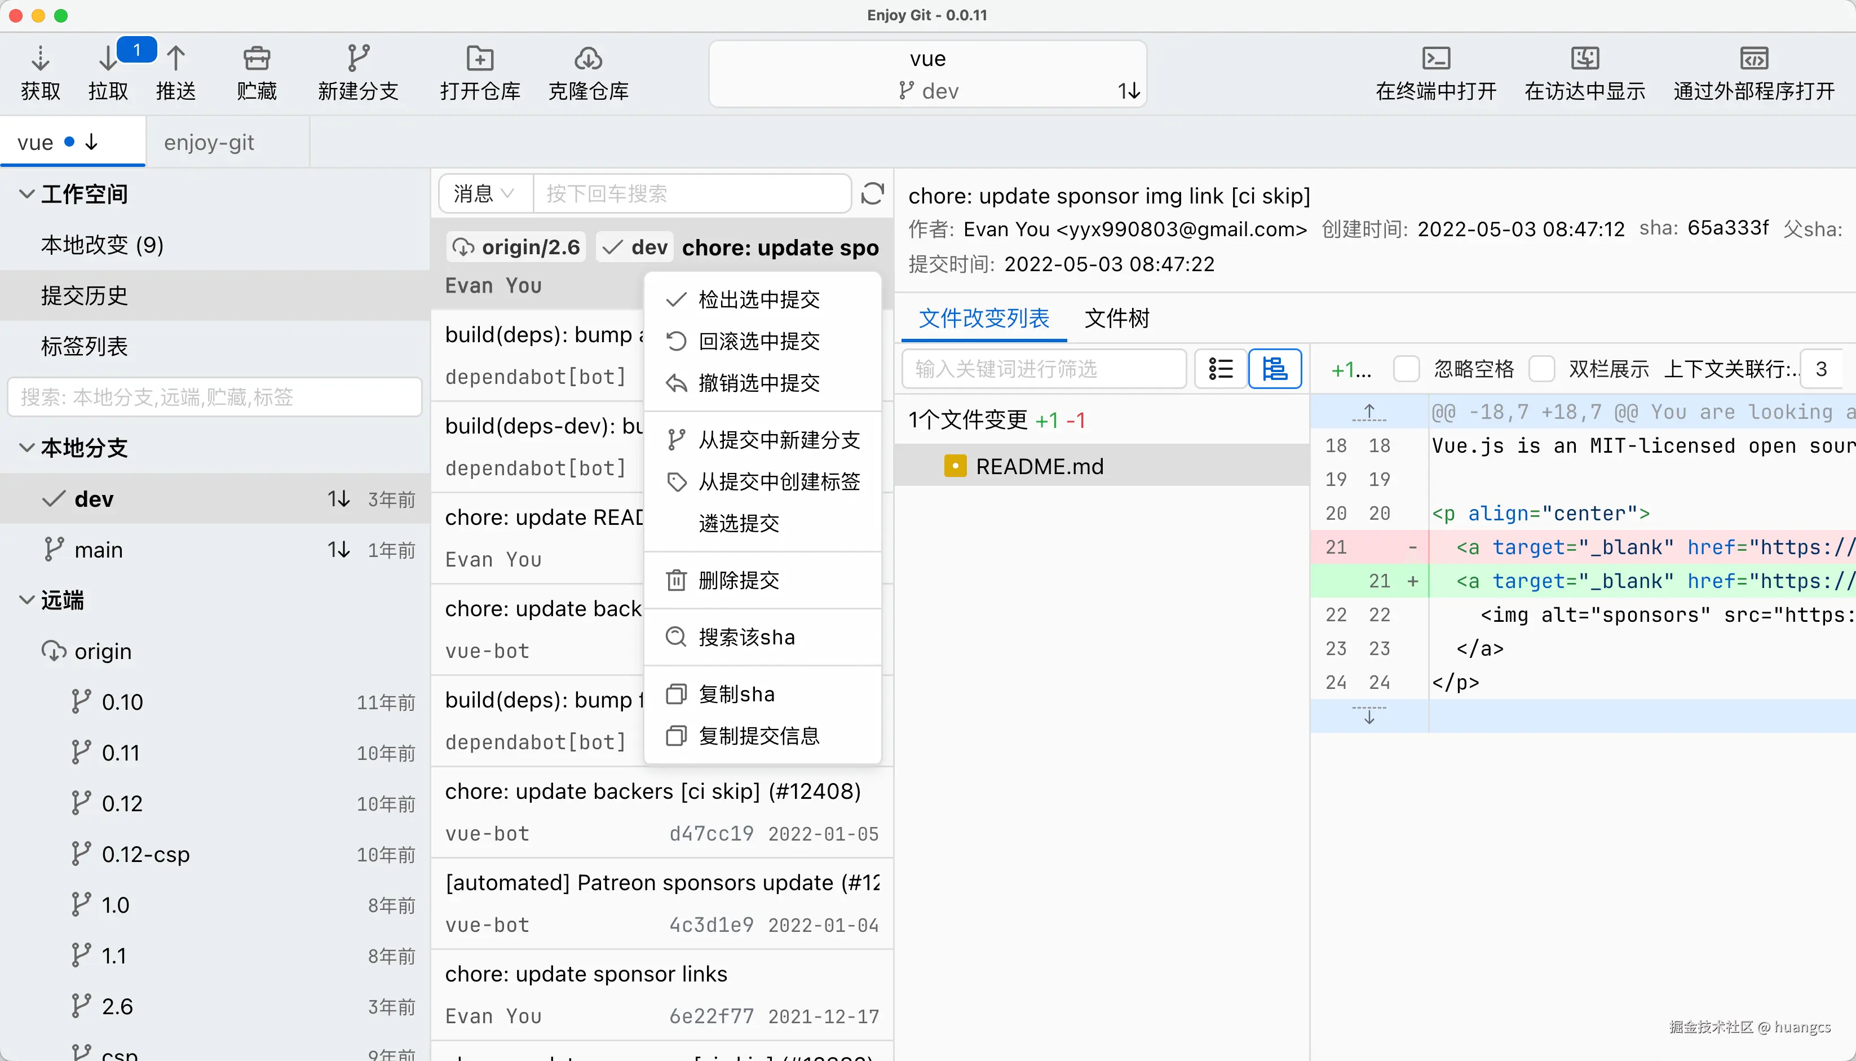Open the 消息 search type dropdown
The image size is (1856, 1061).
point(483,193)
